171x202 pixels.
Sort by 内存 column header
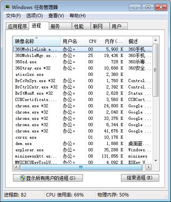[112, 41]
